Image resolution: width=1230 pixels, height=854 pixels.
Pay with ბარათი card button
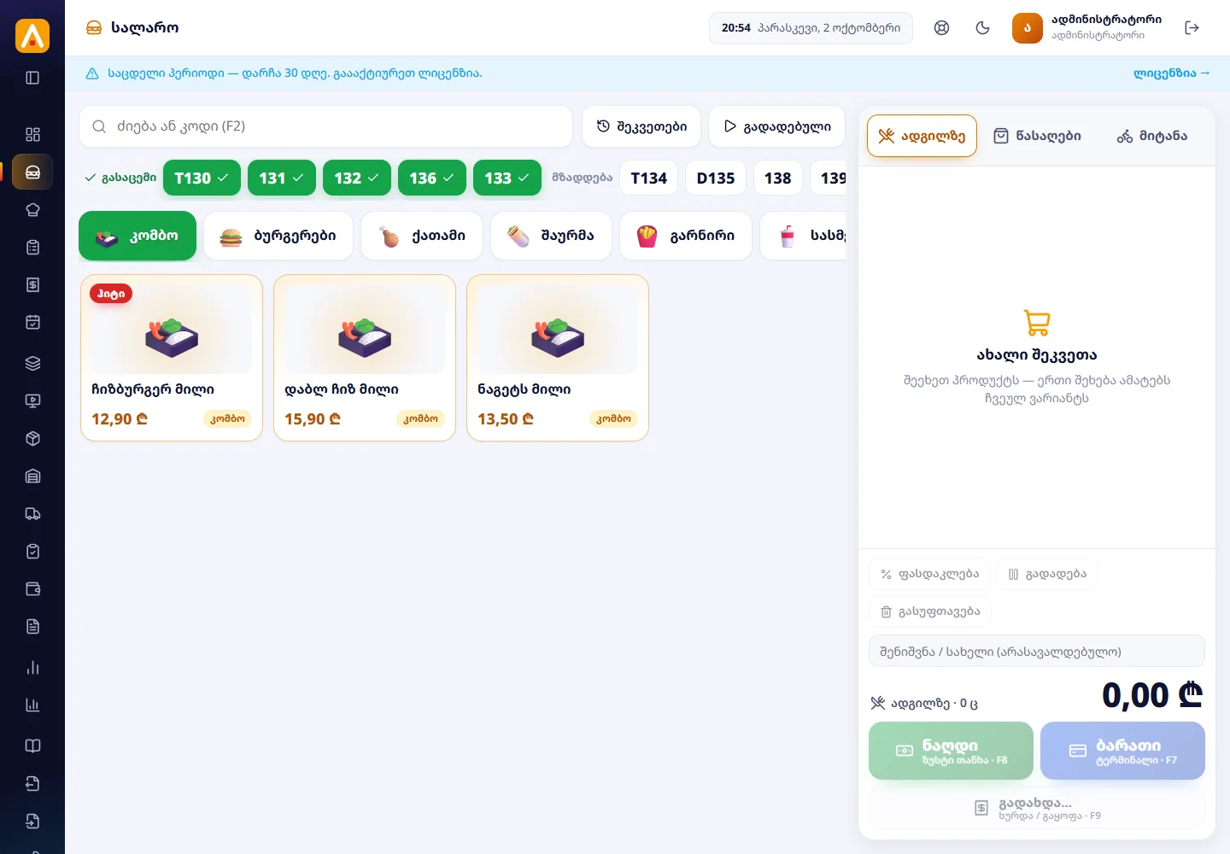coord(1122,751)
